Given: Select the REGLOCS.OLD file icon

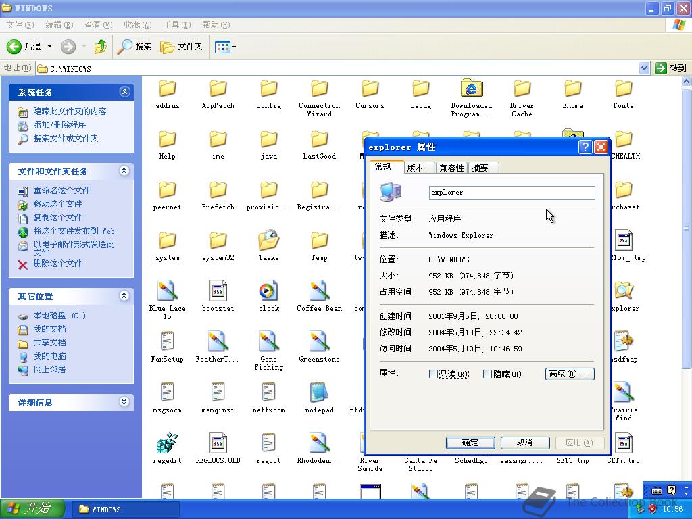Looking at the screenshot, I should 218,443.
